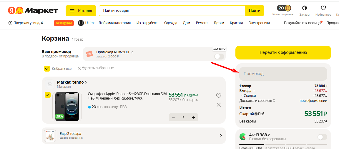Click the Yandex Market logo
The width and height of the screenshot is (339, 149).
(x=32, y=11)
